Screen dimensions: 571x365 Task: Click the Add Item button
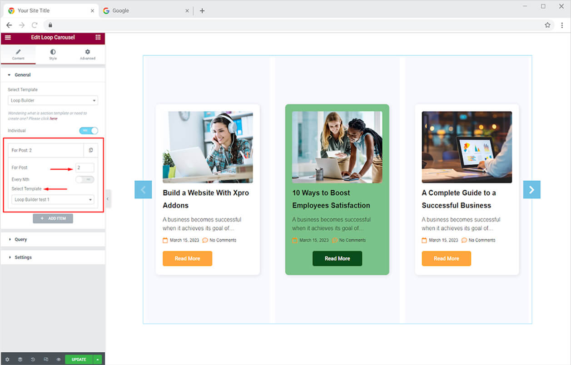pyautogui.click(x=53, y=218)
